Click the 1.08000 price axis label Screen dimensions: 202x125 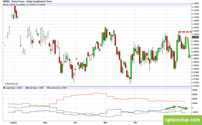click(x=196, y=69)
